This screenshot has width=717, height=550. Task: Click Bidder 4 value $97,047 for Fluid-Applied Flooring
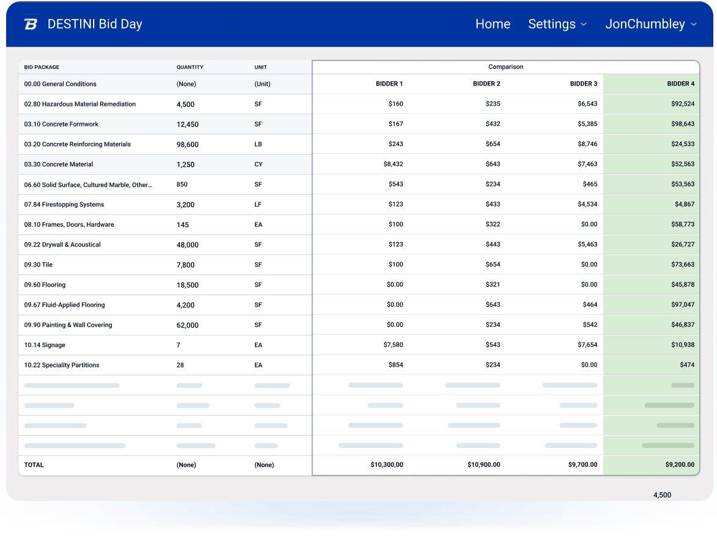coord(683,305)
